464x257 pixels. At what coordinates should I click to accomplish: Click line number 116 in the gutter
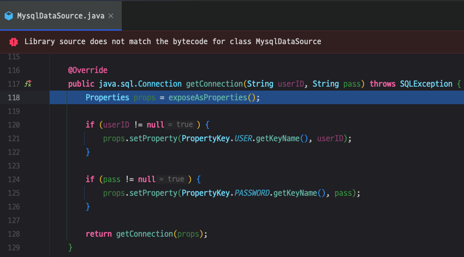point(14,70)
